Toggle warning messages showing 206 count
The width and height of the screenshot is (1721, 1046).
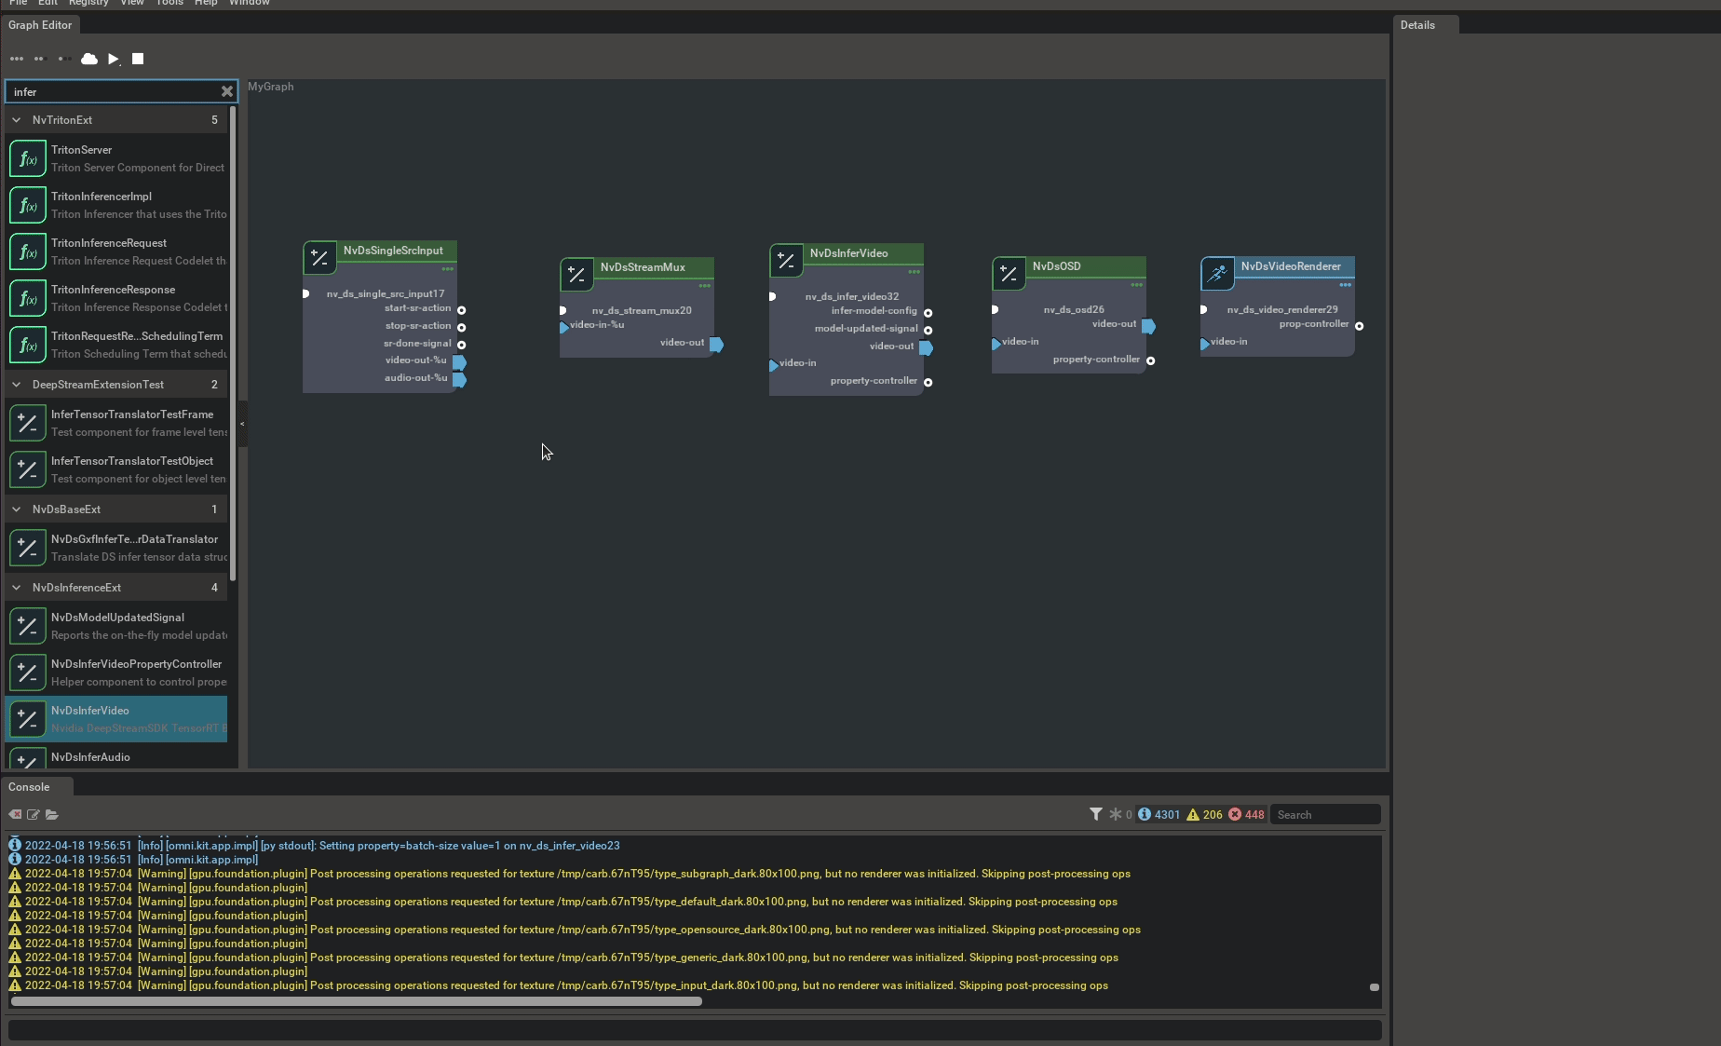(1205, 814)
